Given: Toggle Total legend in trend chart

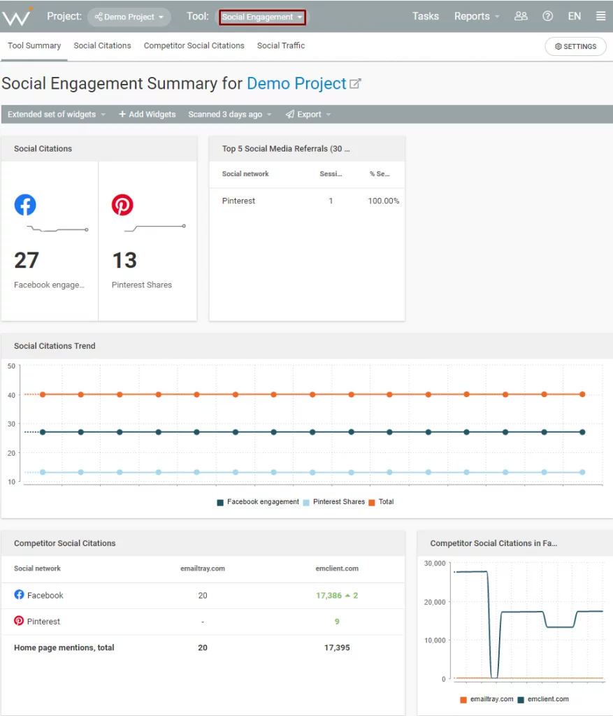Looking at the screenshot, I should pos(381,502).
